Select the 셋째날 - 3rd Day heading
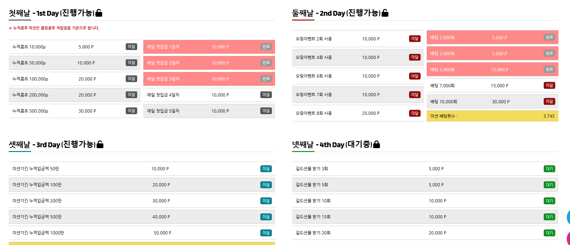 [x=52, y=145]
